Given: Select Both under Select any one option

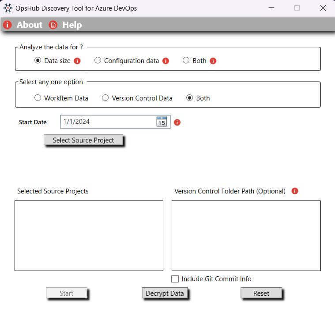Looking at the screenshot, I should tap(189, 98).
